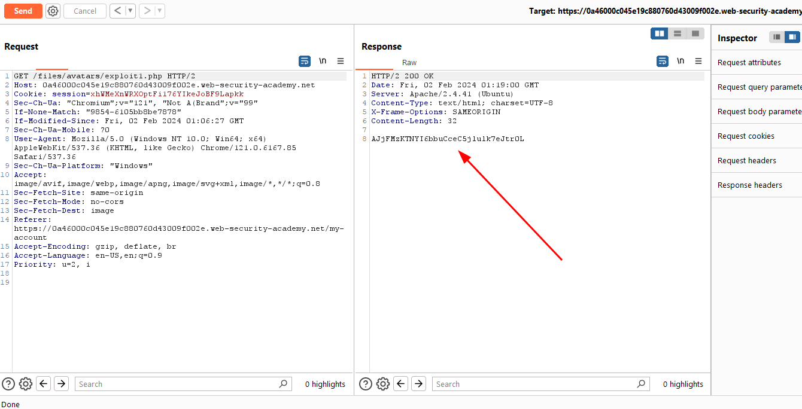Image resolution: width=802 pixels, height=409 pixels.
Task: Open the history back dropdown arrow
Action: (130, 11)
